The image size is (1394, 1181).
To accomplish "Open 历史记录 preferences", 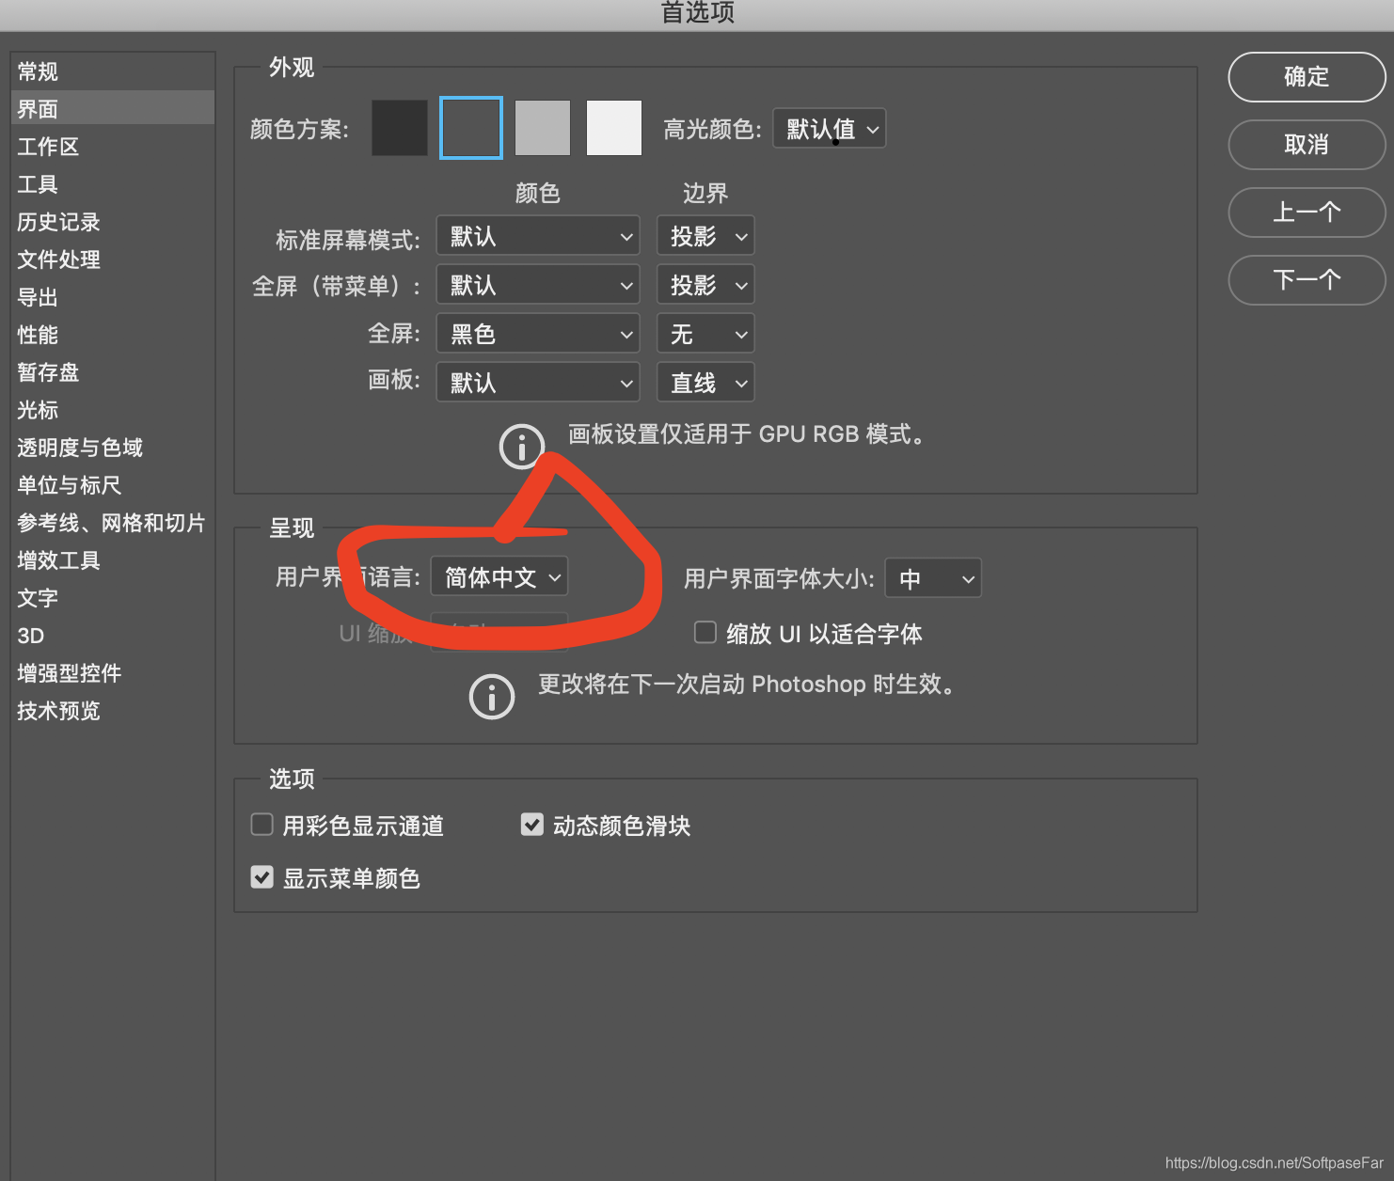I will (113, 222).
